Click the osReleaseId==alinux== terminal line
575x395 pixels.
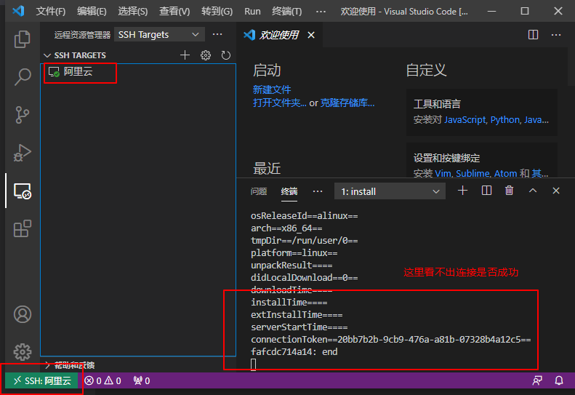[304, 215]
